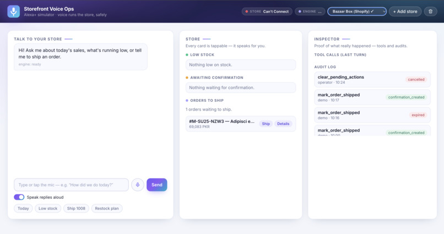Click the '69,083 PKR' order amount
Screen dimensions: 444x234
tap(199, 127)
